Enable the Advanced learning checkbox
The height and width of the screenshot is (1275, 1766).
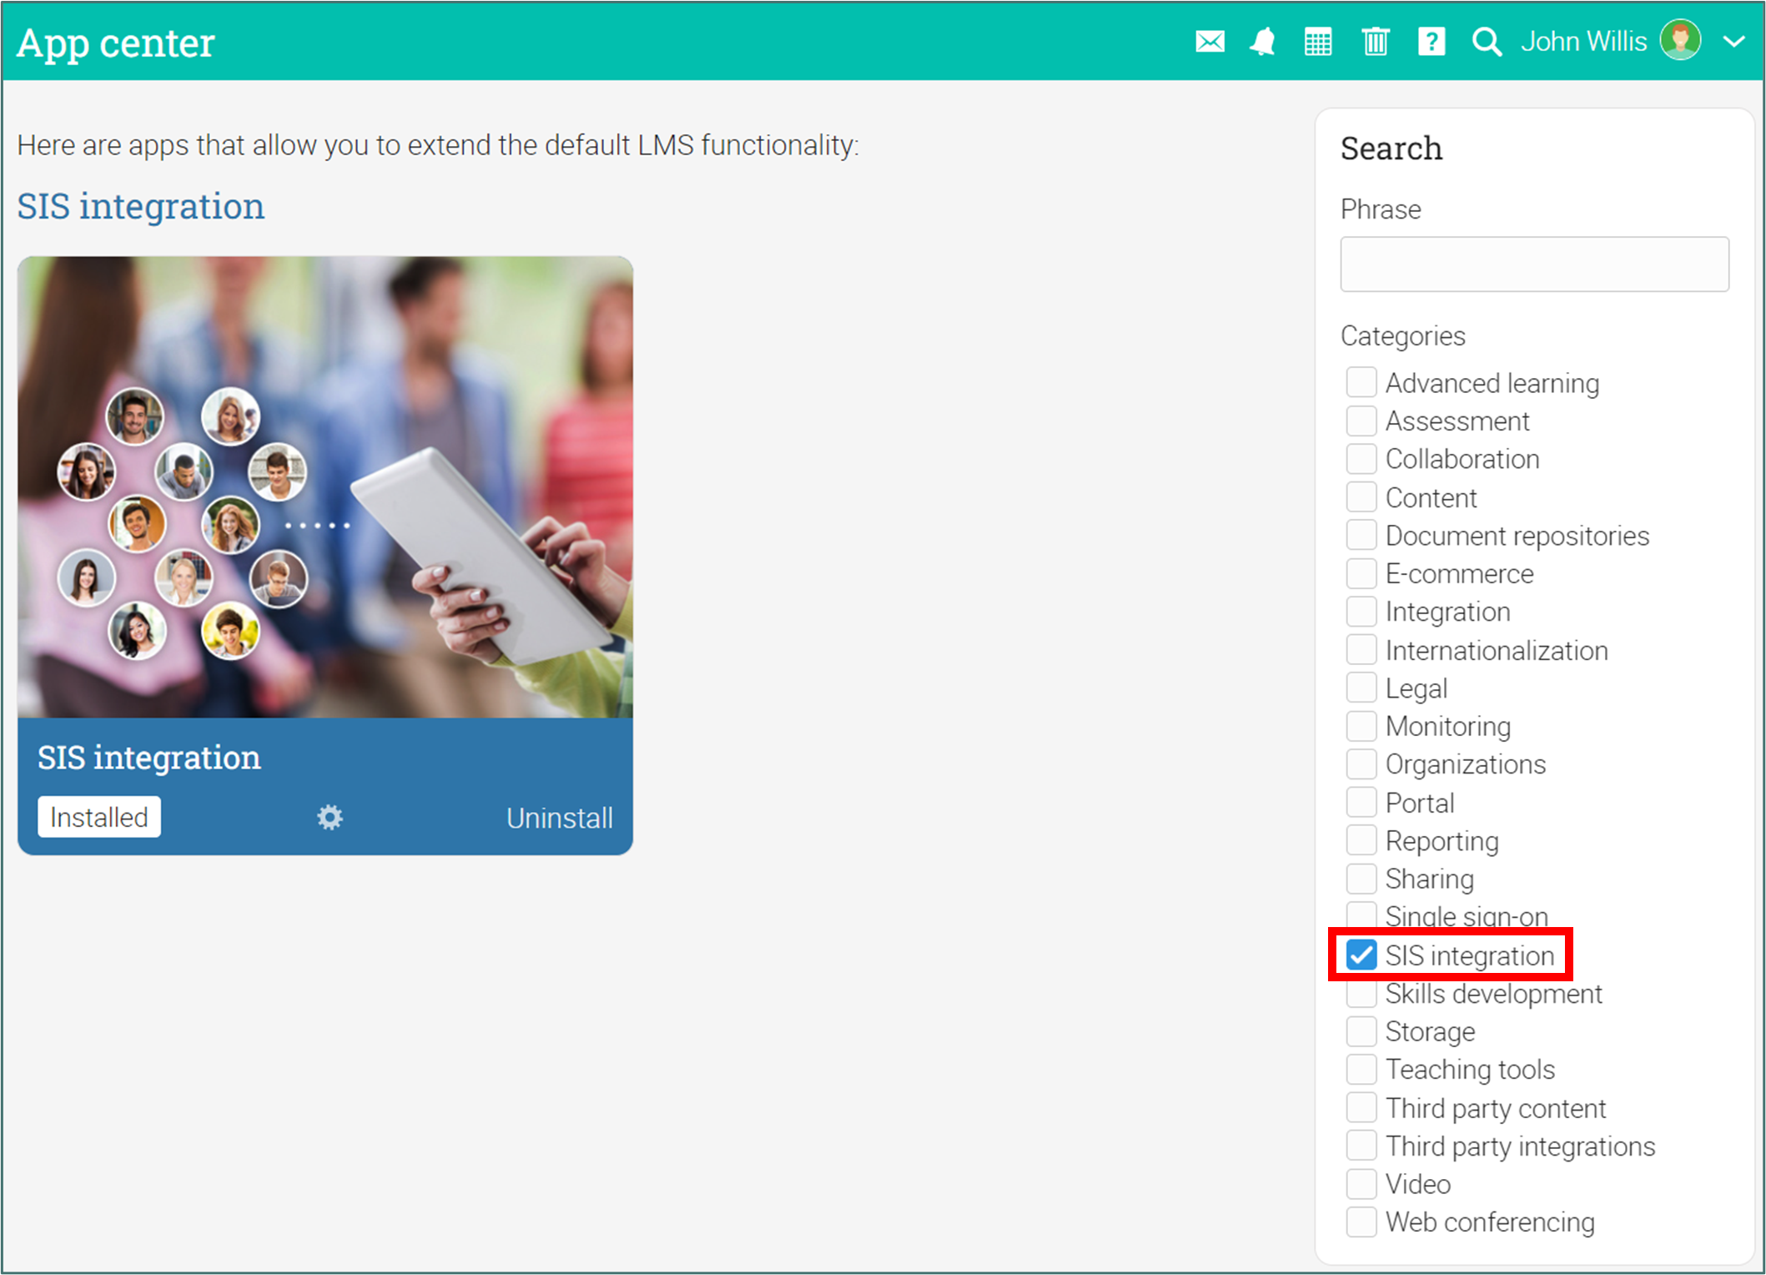pyautogui.click(x=1361, y=382)
